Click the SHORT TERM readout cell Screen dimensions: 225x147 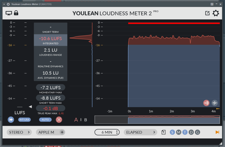(51, 28)
